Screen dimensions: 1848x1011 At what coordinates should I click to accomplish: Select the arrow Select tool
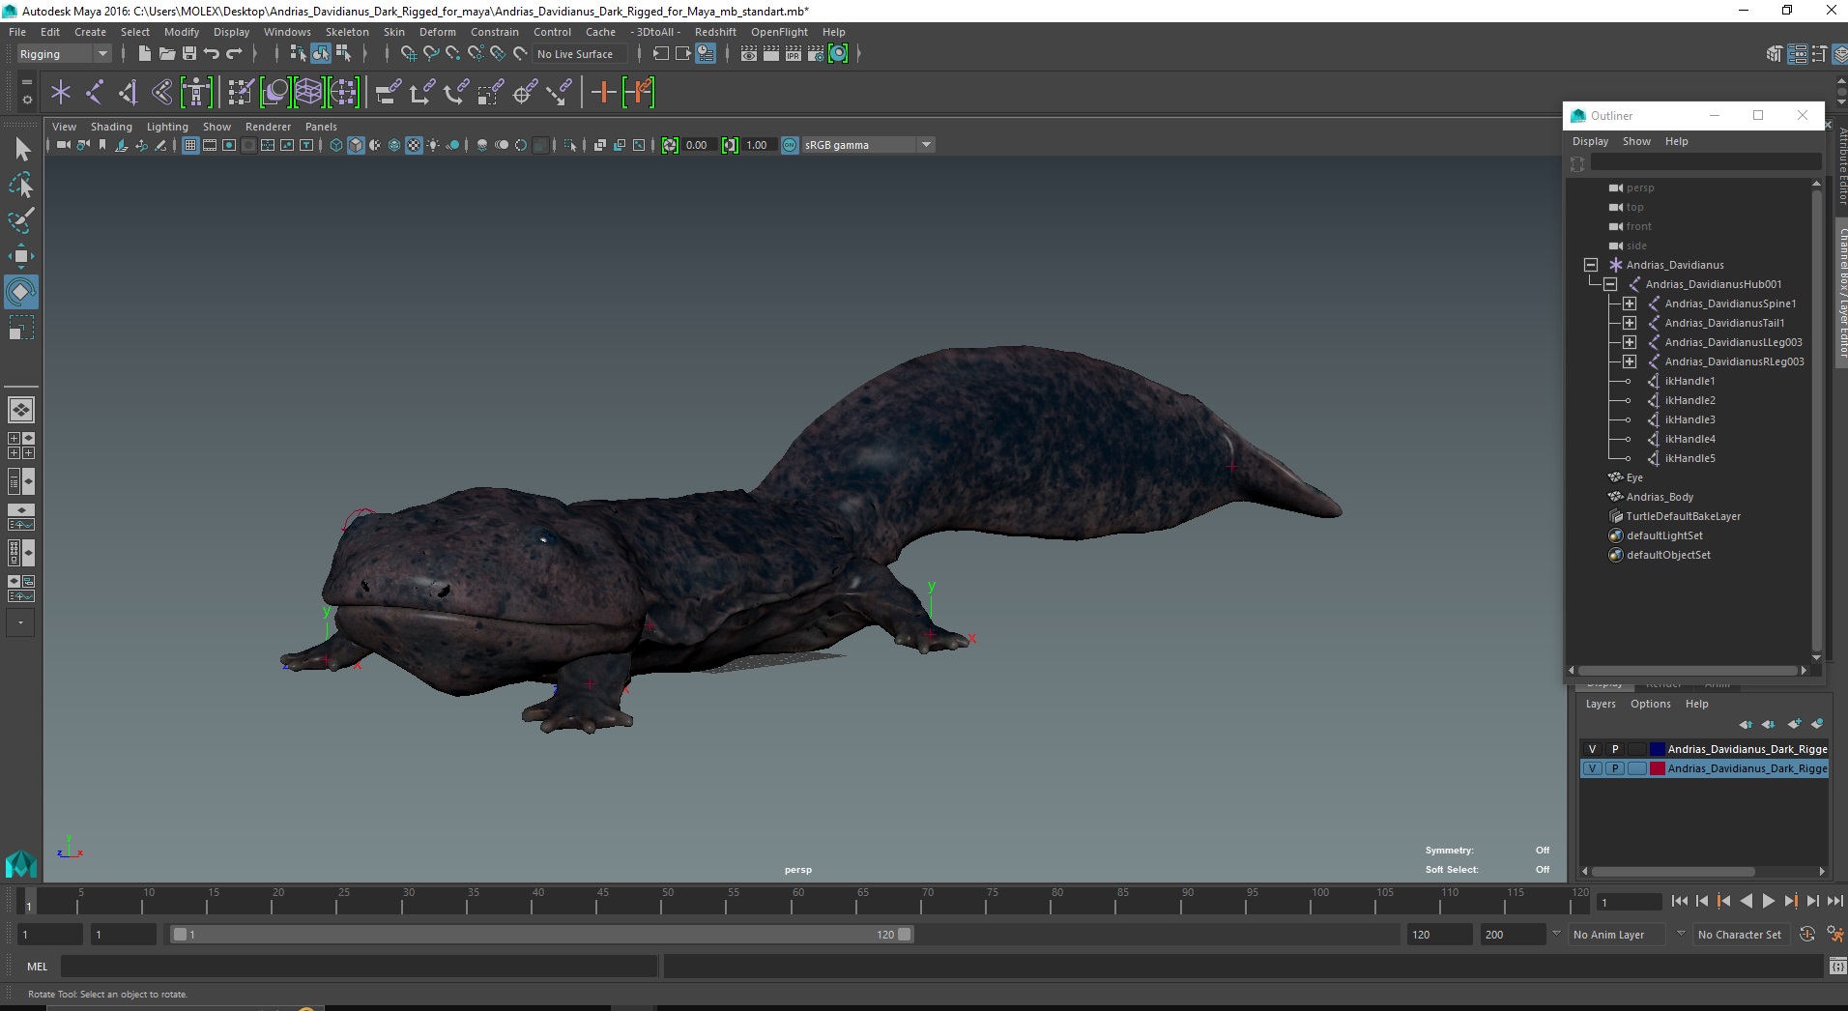[21, 149]
